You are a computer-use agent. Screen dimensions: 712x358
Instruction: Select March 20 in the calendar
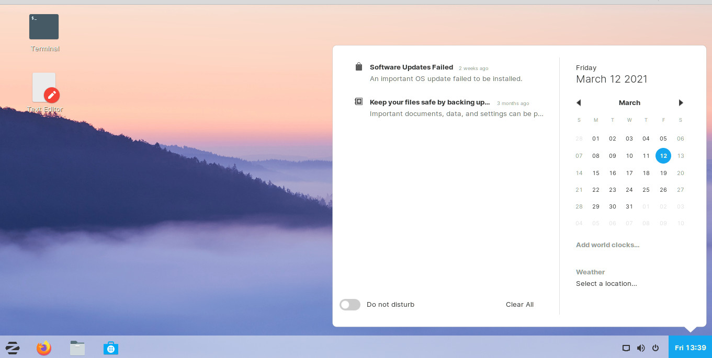681,173
